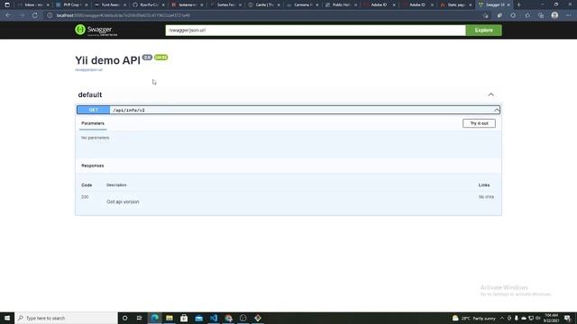Switch to the Static page tab

pyautogui.click(x=456, y=4)
